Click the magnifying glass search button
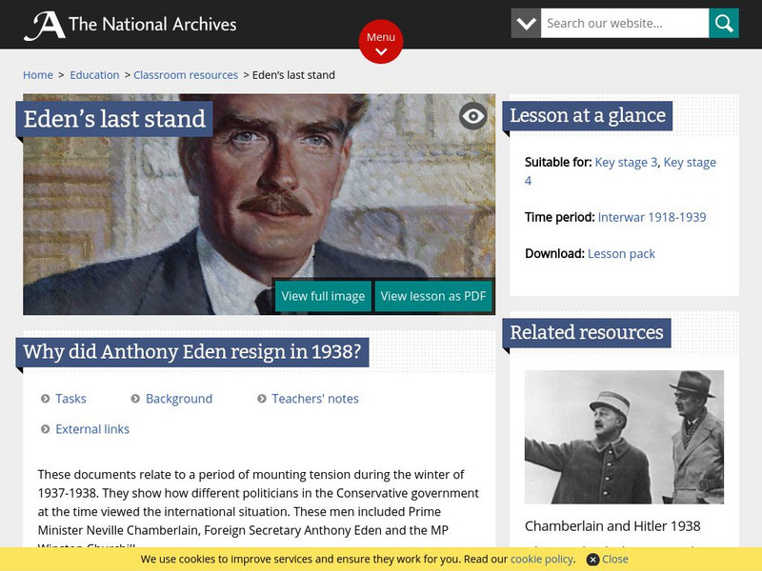762x571 pixels. click(x=724, y=24)
